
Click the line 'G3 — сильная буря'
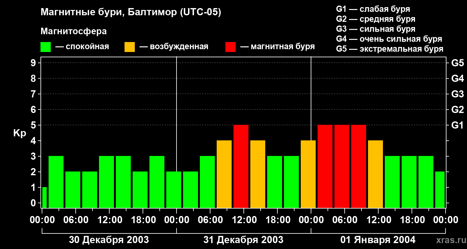(375, 29)
